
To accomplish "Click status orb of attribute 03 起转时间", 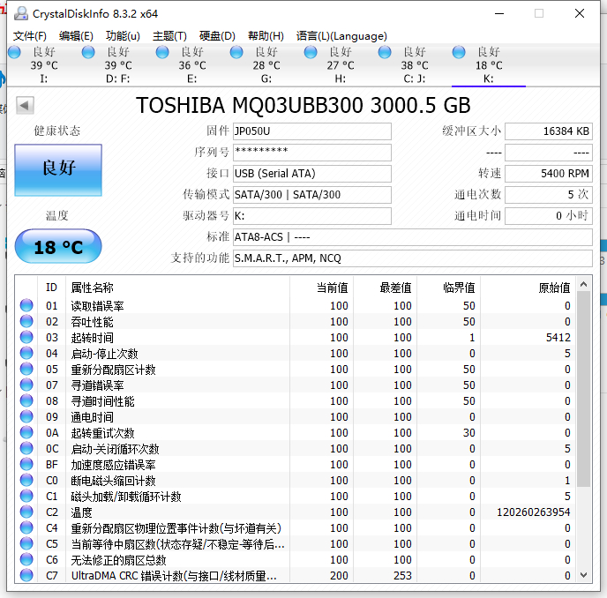I will click(x=26, y=337).
